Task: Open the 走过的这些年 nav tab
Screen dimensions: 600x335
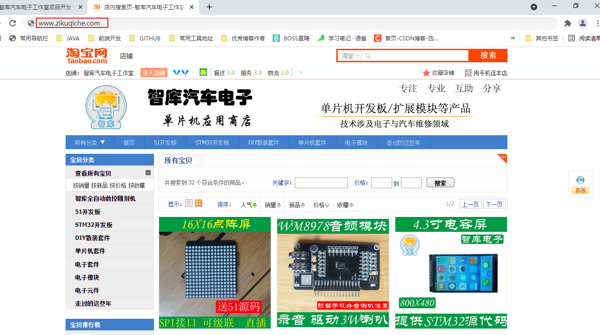Action: coord(403,143)
